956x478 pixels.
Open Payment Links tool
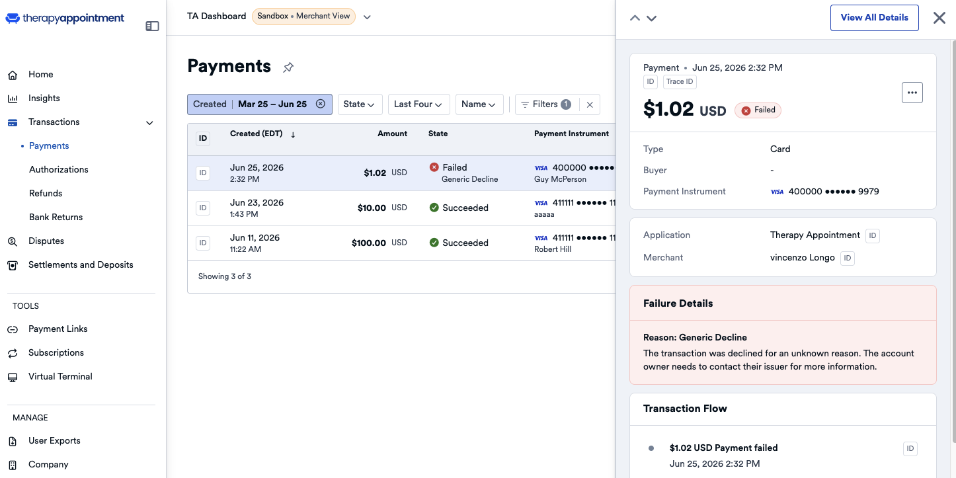coord(58,329)
